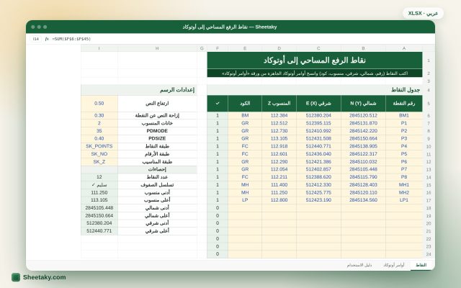This screenshot has width=461, height=288.
Task: Select text offset value 0.30
Action: pyautogui.click(x=99, y=115)
